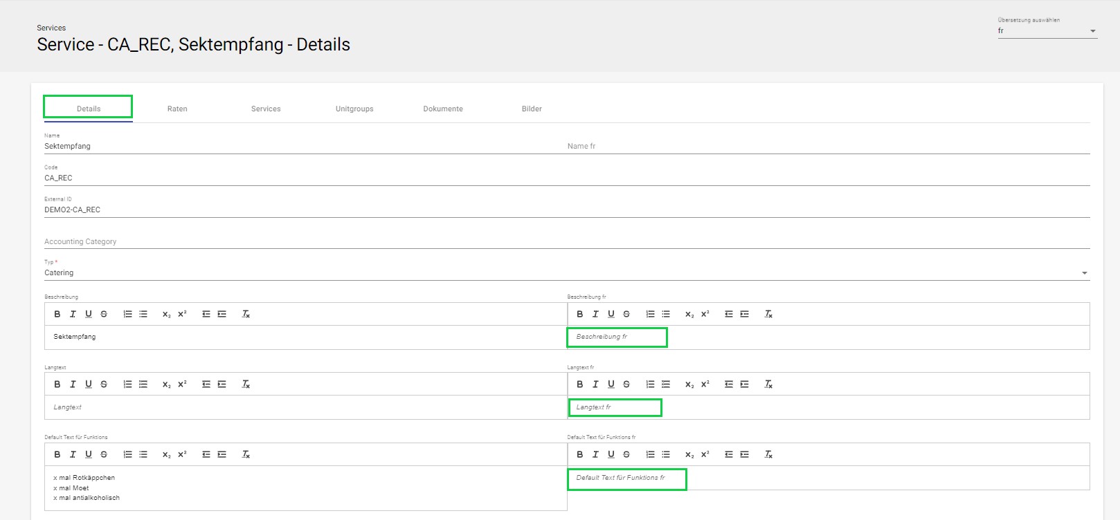The image size is (1120, 520).
Task: Click the Services breadcrumb link
Action: click(51, 28)
